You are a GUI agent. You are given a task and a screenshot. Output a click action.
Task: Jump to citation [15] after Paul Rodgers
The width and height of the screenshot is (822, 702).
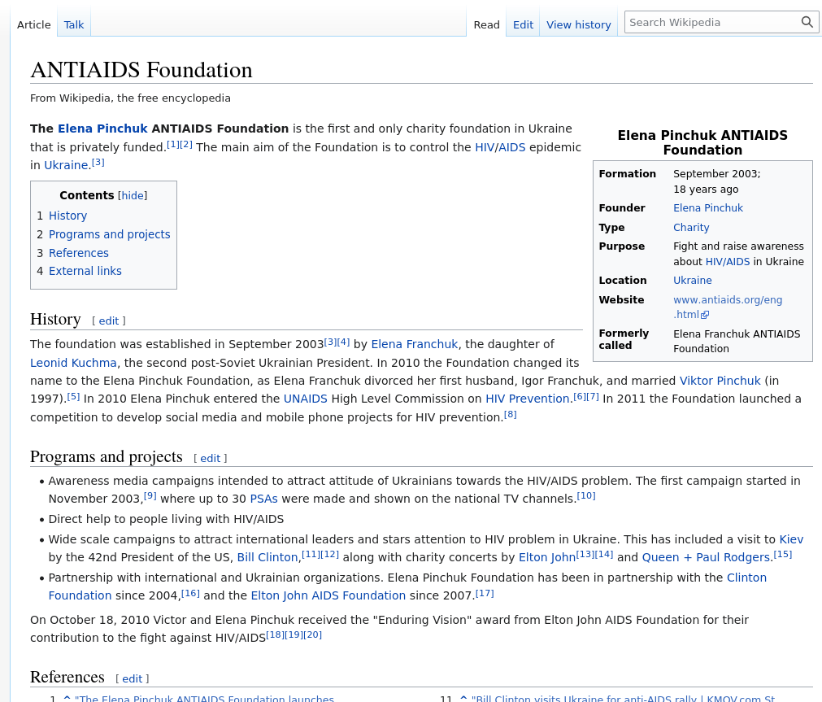click(783, 554)
